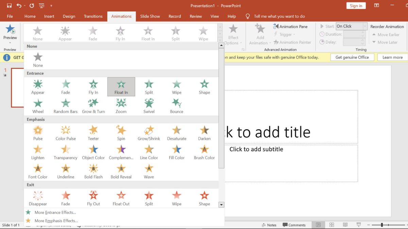Viewport: 408px width, 229px height.
Task: Click the Save icon in quick access toolbar
Action: point(9,6)
